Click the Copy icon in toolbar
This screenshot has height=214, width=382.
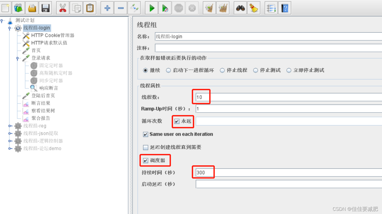pyautogui.click(x=76, y=8)
